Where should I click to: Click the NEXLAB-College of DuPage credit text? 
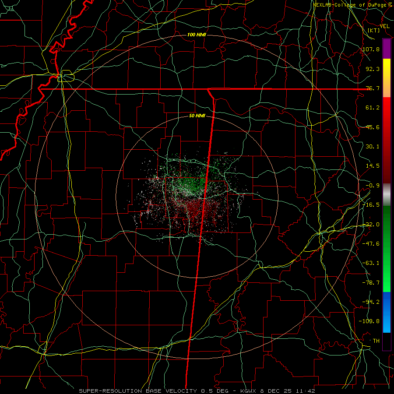[352, 5]
